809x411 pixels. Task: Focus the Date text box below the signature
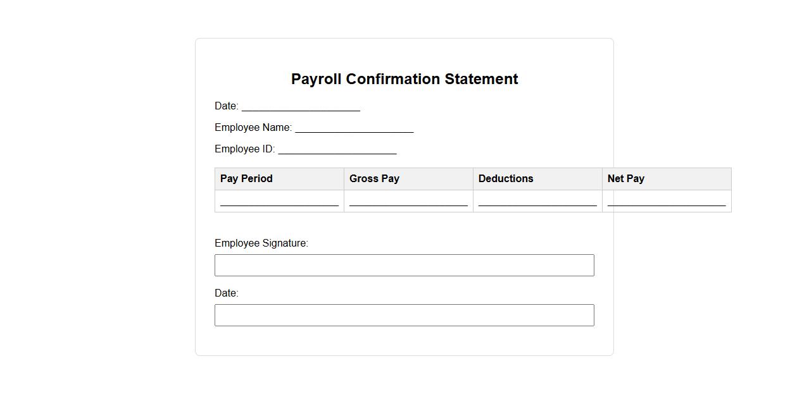404,316
